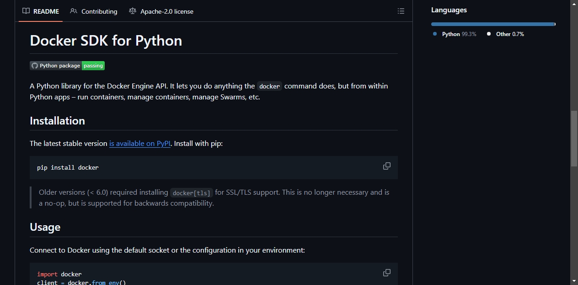Image resolution: width=578 pixels, height=285 pixels.
Task: Click the inline 'docker' code in description
Action: [270, 86]
